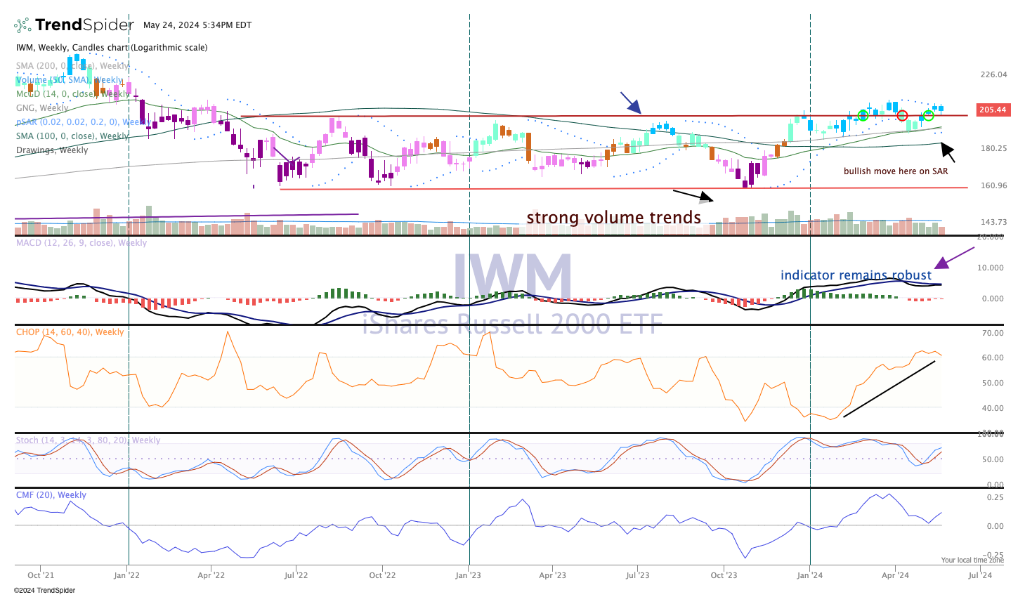Click the MACD axis value 0.000
This screenshot has height=597, width=1025.
coord(993,298)
